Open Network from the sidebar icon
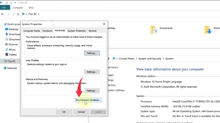 point(5,68)
